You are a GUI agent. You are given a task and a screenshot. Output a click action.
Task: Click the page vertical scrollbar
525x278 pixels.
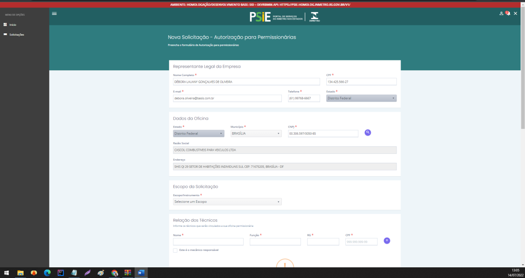[523, 68]
